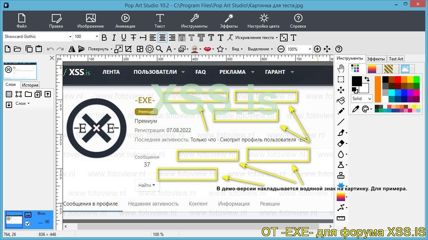Select the Blur droplet tool
428x240 pixels.
[341, 154]
